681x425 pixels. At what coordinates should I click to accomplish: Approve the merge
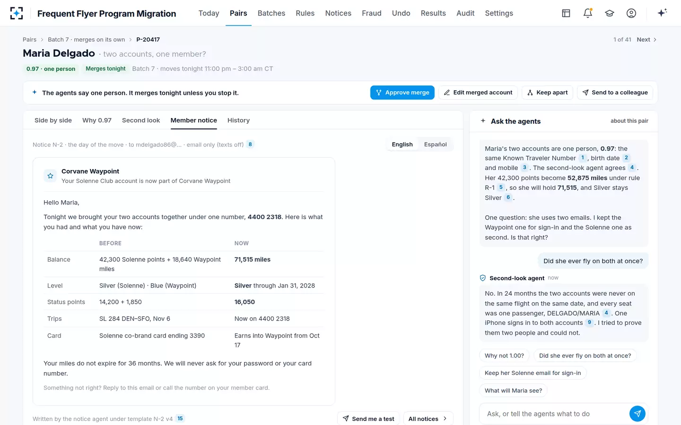pos(402,93)
